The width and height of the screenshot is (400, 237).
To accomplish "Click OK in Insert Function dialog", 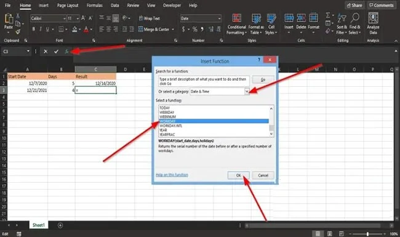I will [x=238, y=175].
